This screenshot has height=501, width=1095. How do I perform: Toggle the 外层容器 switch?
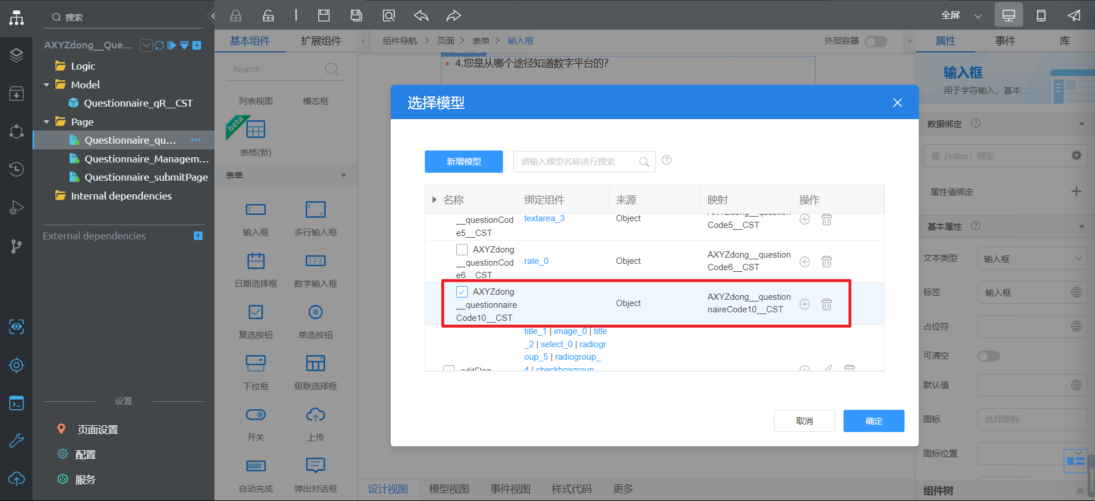pyautogui.click(x=876, y=41)
